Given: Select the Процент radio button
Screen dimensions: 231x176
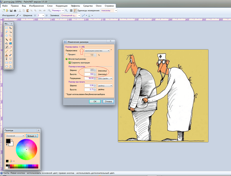Looking at the screenshot, I should pyautogui.click(x=67, y=54).
